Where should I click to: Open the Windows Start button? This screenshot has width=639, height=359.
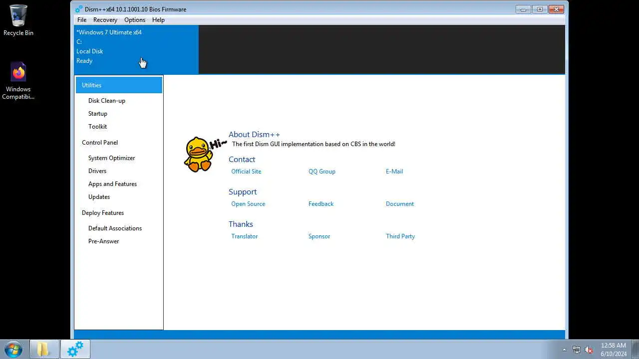click(13, 349)
